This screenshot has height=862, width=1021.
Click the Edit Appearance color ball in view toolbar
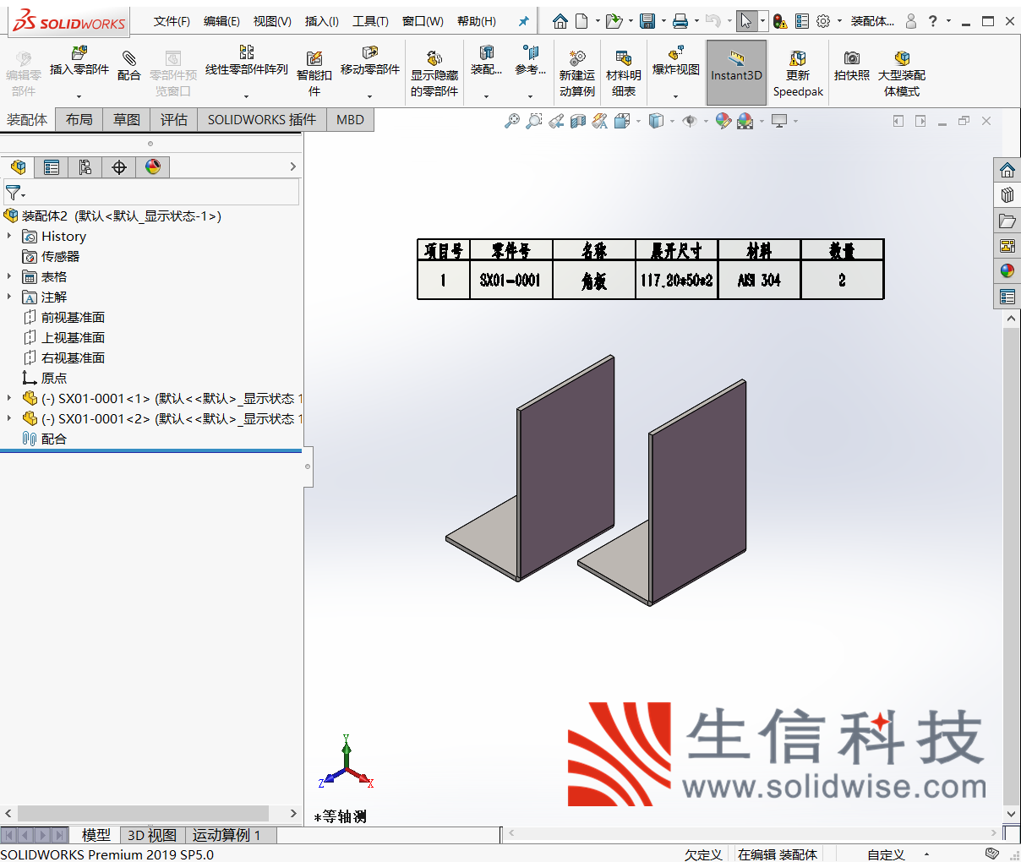click(x=723, y=121)
